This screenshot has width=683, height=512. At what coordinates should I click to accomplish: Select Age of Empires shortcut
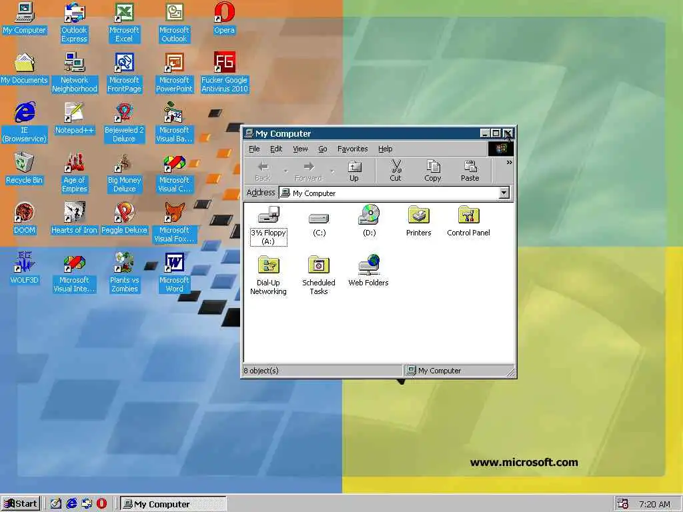(75, 173)
